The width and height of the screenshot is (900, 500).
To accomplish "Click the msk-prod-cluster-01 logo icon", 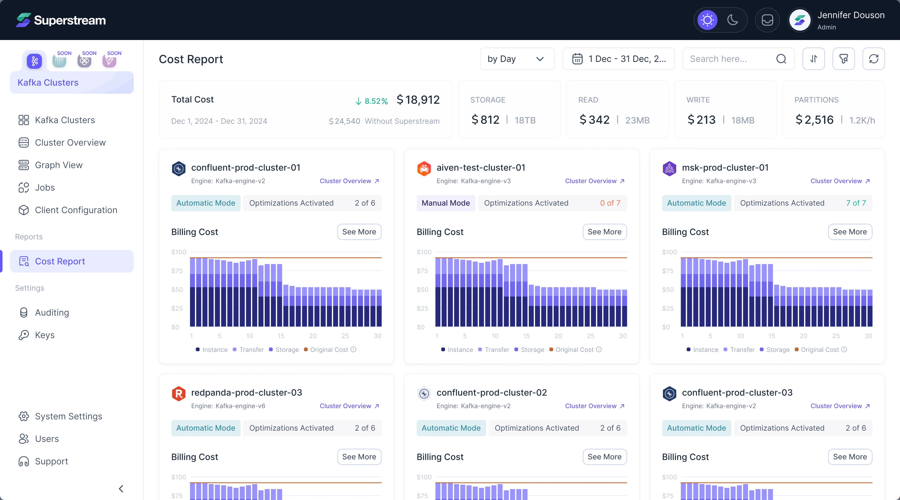I will pos(669,169).
